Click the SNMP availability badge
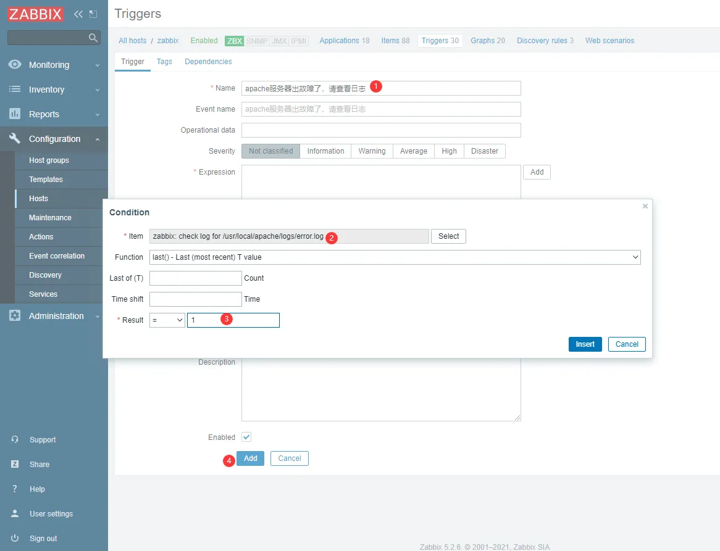 [x=257, y=41]
